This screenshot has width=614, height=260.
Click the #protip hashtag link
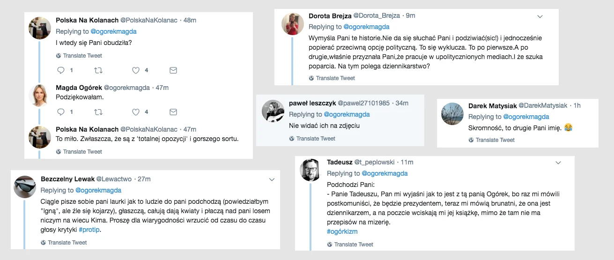coord(89,230)
